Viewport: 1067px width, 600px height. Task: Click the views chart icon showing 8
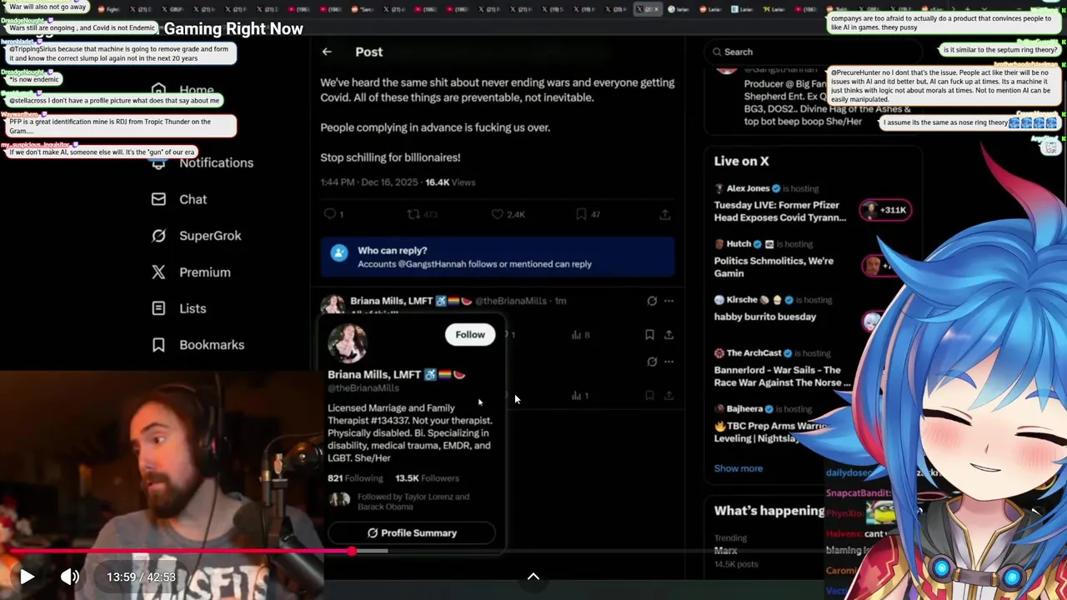(580, 335)
